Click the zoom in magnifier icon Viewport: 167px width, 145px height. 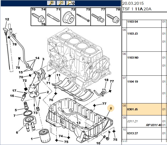tap(51, 3)
